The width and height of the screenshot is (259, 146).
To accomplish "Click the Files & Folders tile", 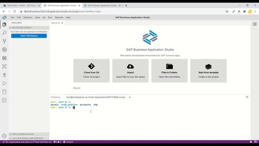I will 169,71.
